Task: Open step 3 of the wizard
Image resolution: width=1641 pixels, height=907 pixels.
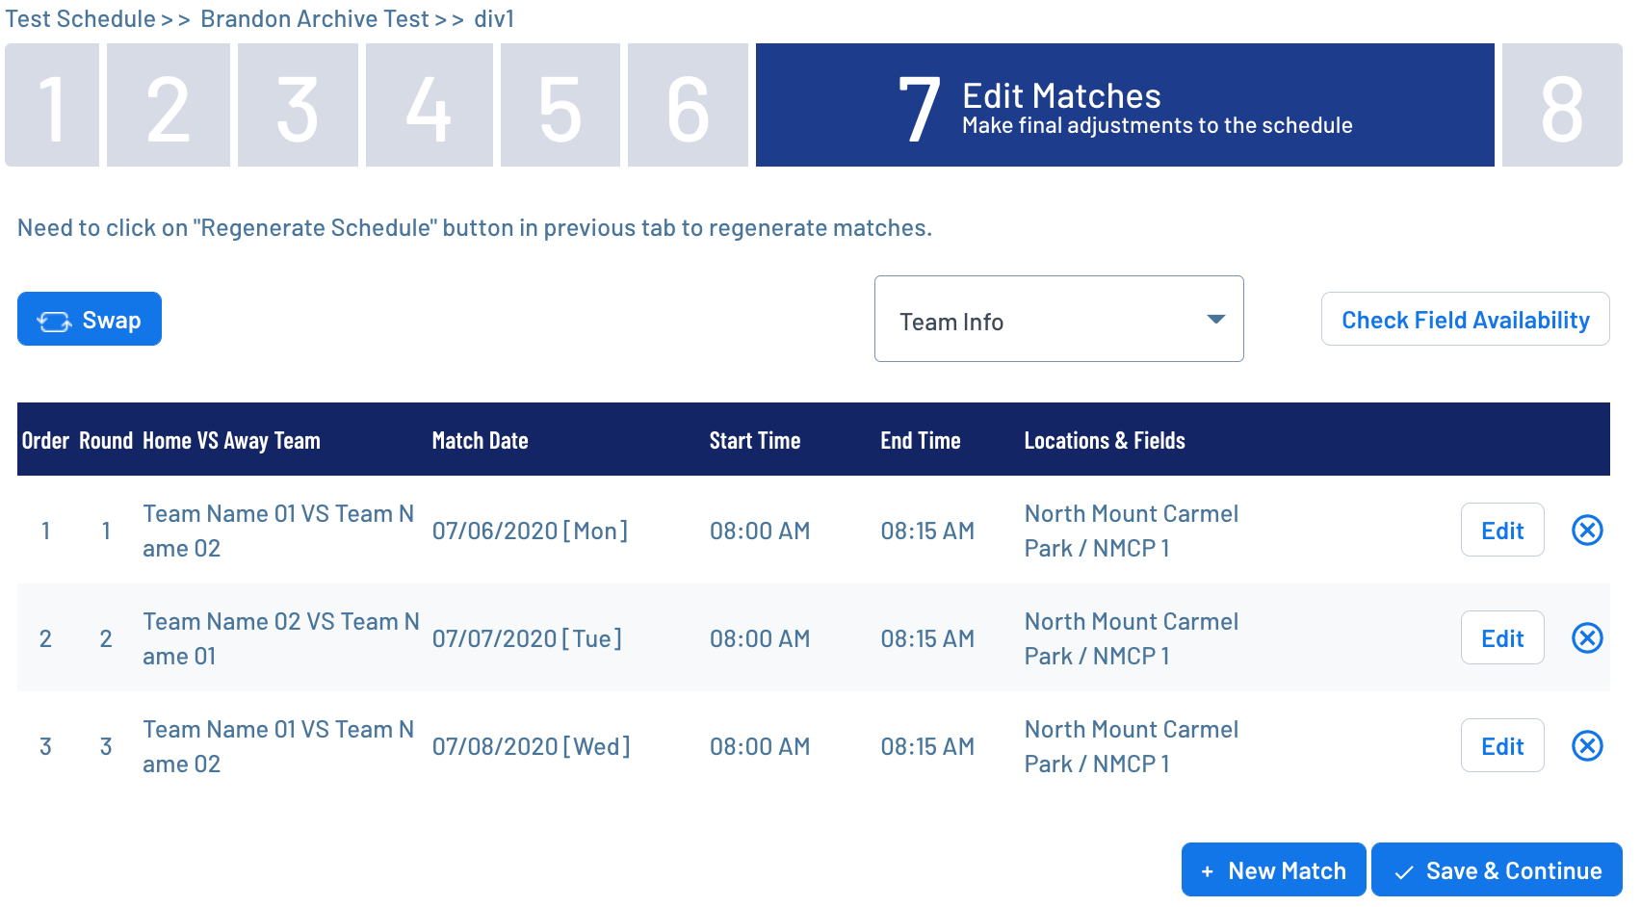Action: tap(298, 105)
